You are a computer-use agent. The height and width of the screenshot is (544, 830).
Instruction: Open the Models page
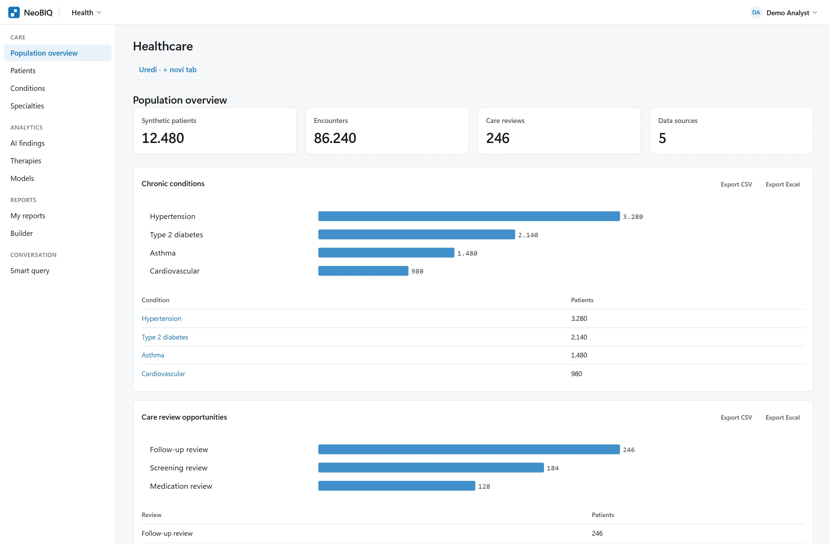coord(22,178)
